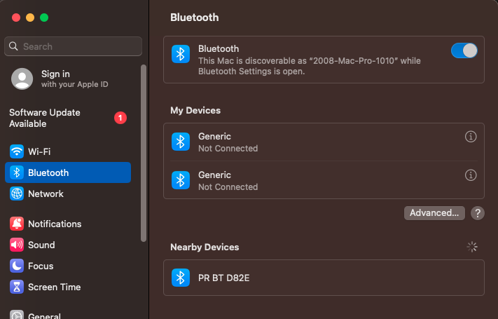Screen dimensions: 498x319
Task: Click the Search field
Action: click(x=74, y=46)
